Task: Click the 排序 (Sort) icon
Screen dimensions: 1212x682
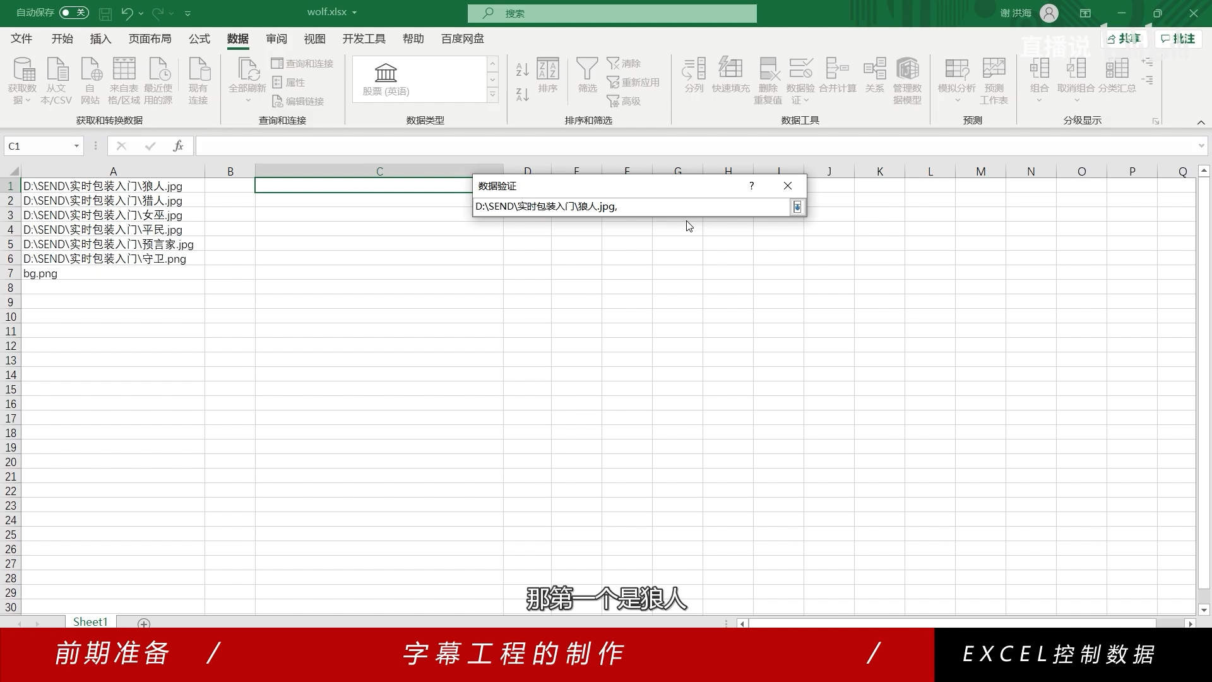Action: point(548,76)
